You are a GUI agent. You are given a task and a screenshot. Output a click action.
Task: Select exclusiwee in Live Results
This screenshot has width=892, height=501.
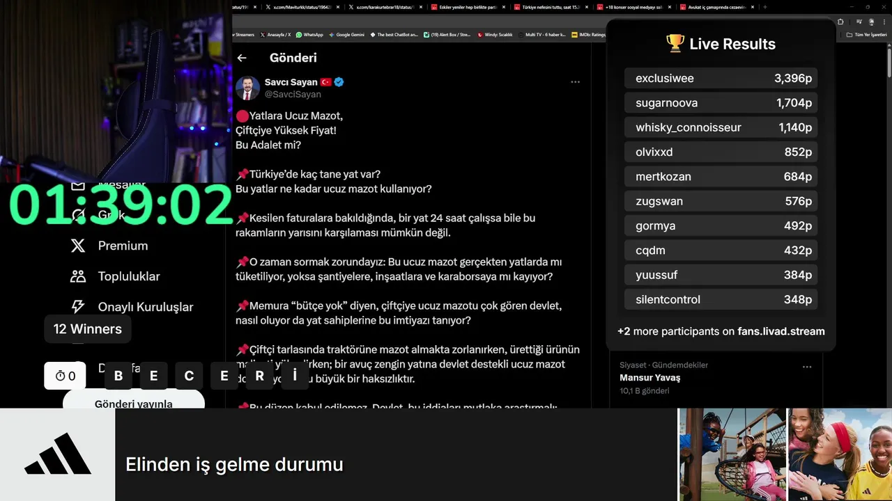click(721, 79)
